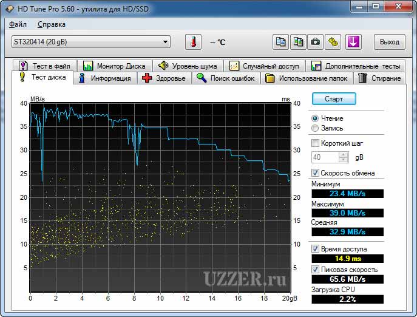Click the Выход button
The image size is (417, 317).
pos(389,42)
